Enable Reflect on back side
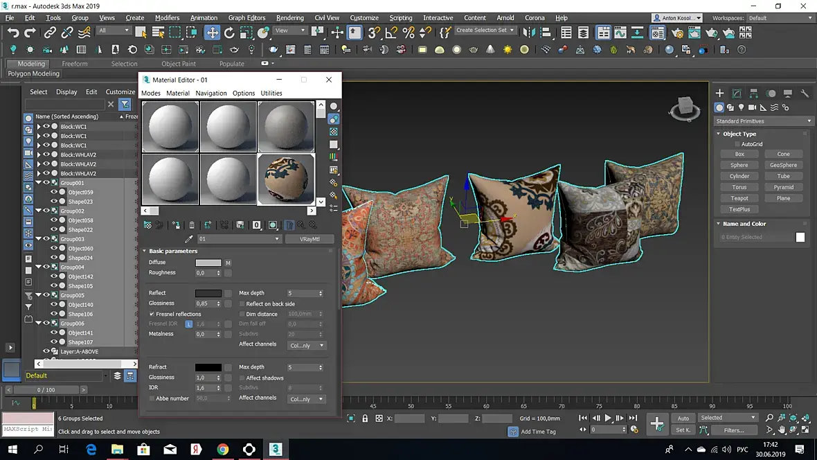The width and height of the screenshot is (817, 460). (242, 304)
